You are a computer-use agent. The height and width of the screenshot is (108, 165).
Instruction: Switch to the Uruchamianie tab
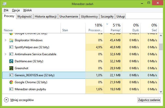(x=69, y=16)
